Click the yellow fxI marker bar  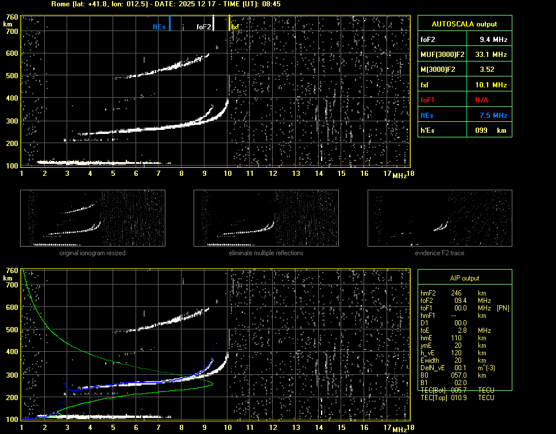[230, 23]
